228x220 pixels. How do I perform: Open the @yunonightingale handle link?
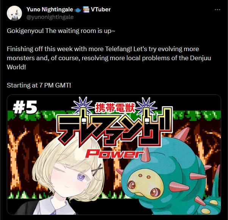[50, 17]
